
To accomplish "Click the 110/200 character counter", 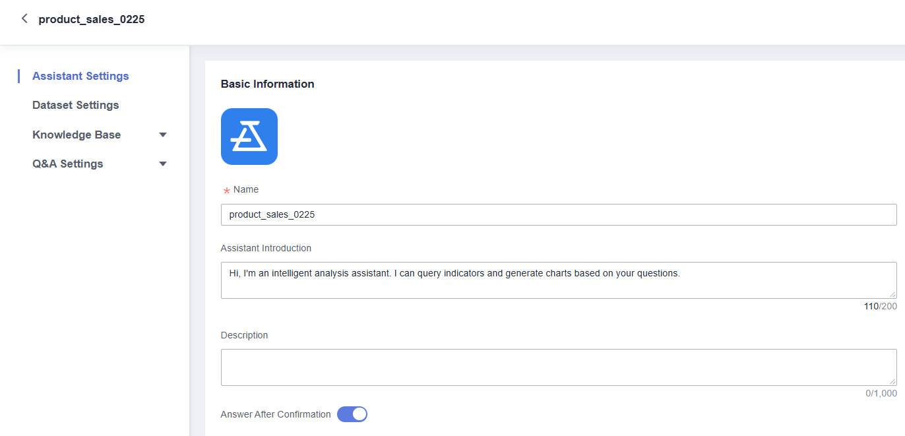I will click(x=881, y=306).
